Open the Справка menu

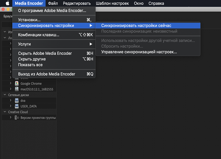pyautogui.click(x=156, y=4)
